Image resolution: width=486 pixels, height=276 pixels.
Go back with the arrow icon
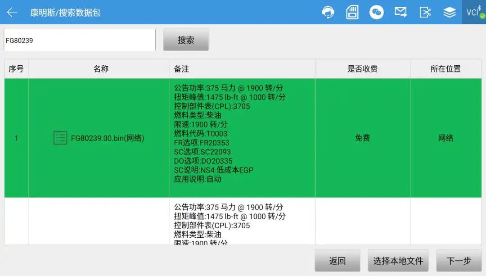coord(12,13)
